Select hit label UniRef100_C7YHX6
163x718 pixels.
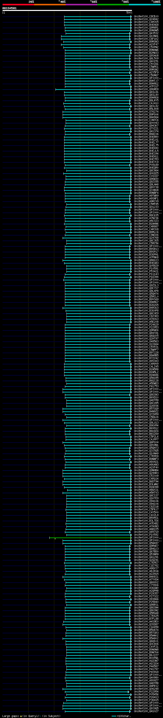(146, 585)
